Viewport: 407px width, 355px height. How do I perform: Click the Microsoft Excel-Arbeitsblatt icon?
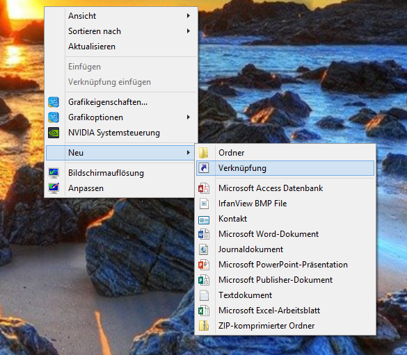point(203,311)
